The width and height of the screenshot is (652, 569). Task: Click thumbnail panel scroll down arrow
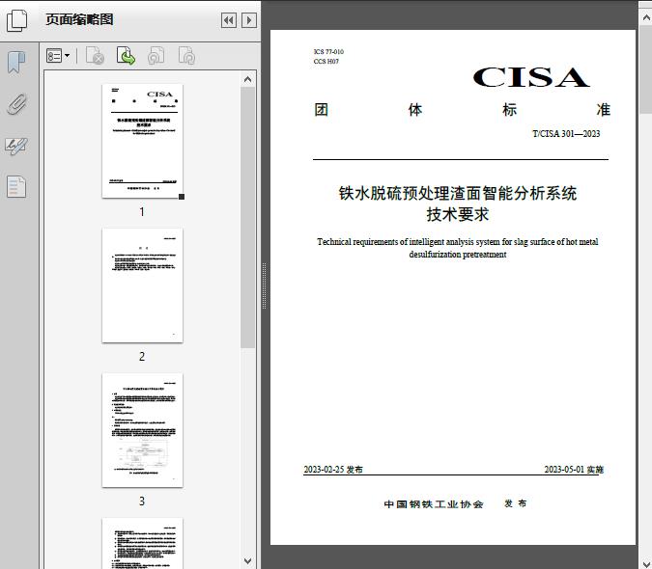pyautogui.click(x=248, y=561)
